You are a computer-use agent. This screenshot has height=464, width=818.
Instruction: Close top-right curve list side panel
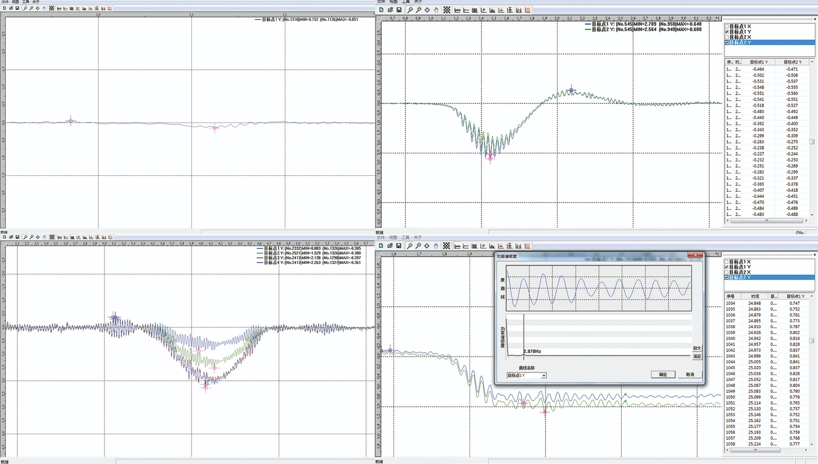tap(815, 19)
